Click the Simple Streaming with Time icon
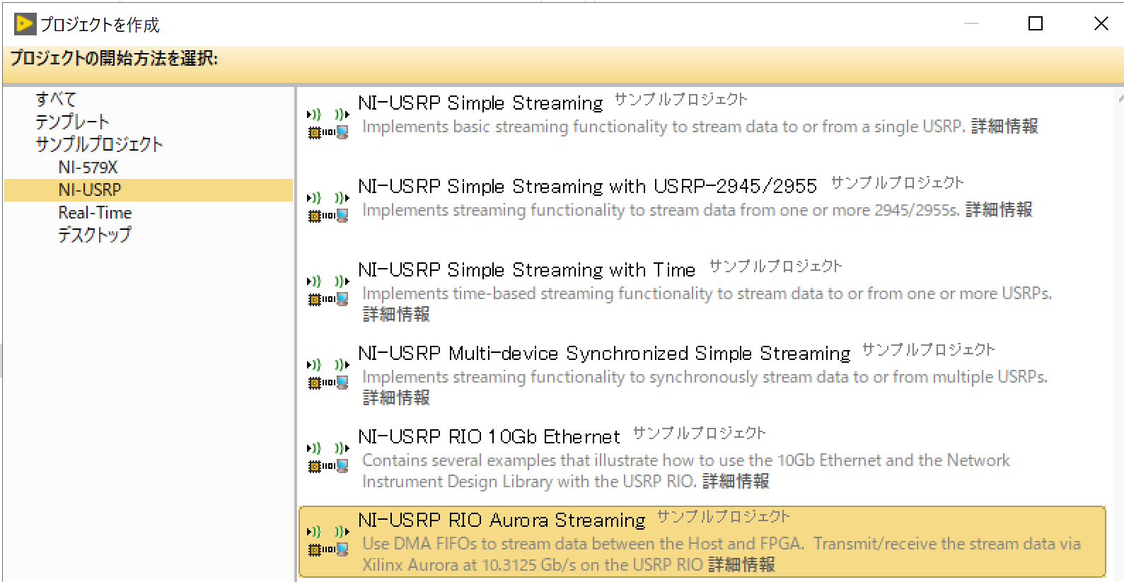The width and height of the screenshot is (1124, 582). pos(328,290)
